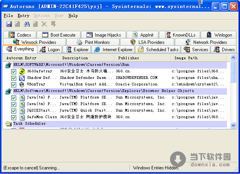Viewport: 240px width, 174px height.
Task: Switch to the Drivers tab
Action: [224, 50]
